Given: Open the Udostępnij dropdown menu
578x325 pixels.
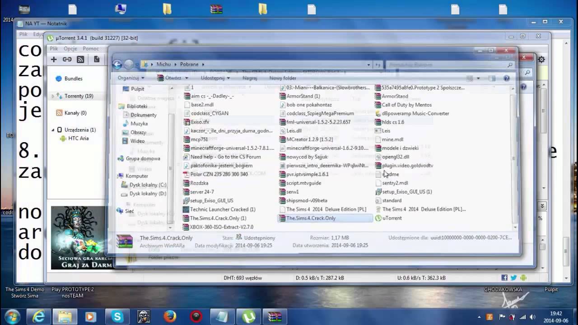Looking at the screenshot, I should [x=215, y=78].
